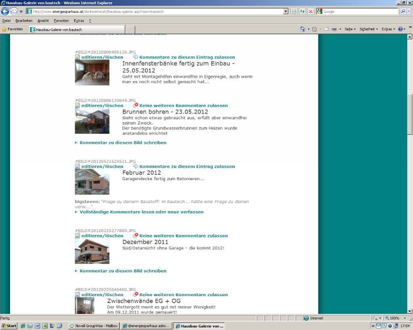This screenshot has width=413, height=330.
Task: Click the Home icon in command bar
Action: pos(302,29)
